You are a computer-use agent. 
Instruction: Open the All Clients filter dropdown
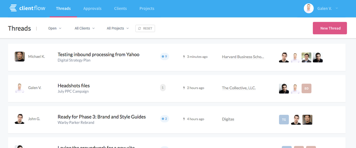(84, 28)
